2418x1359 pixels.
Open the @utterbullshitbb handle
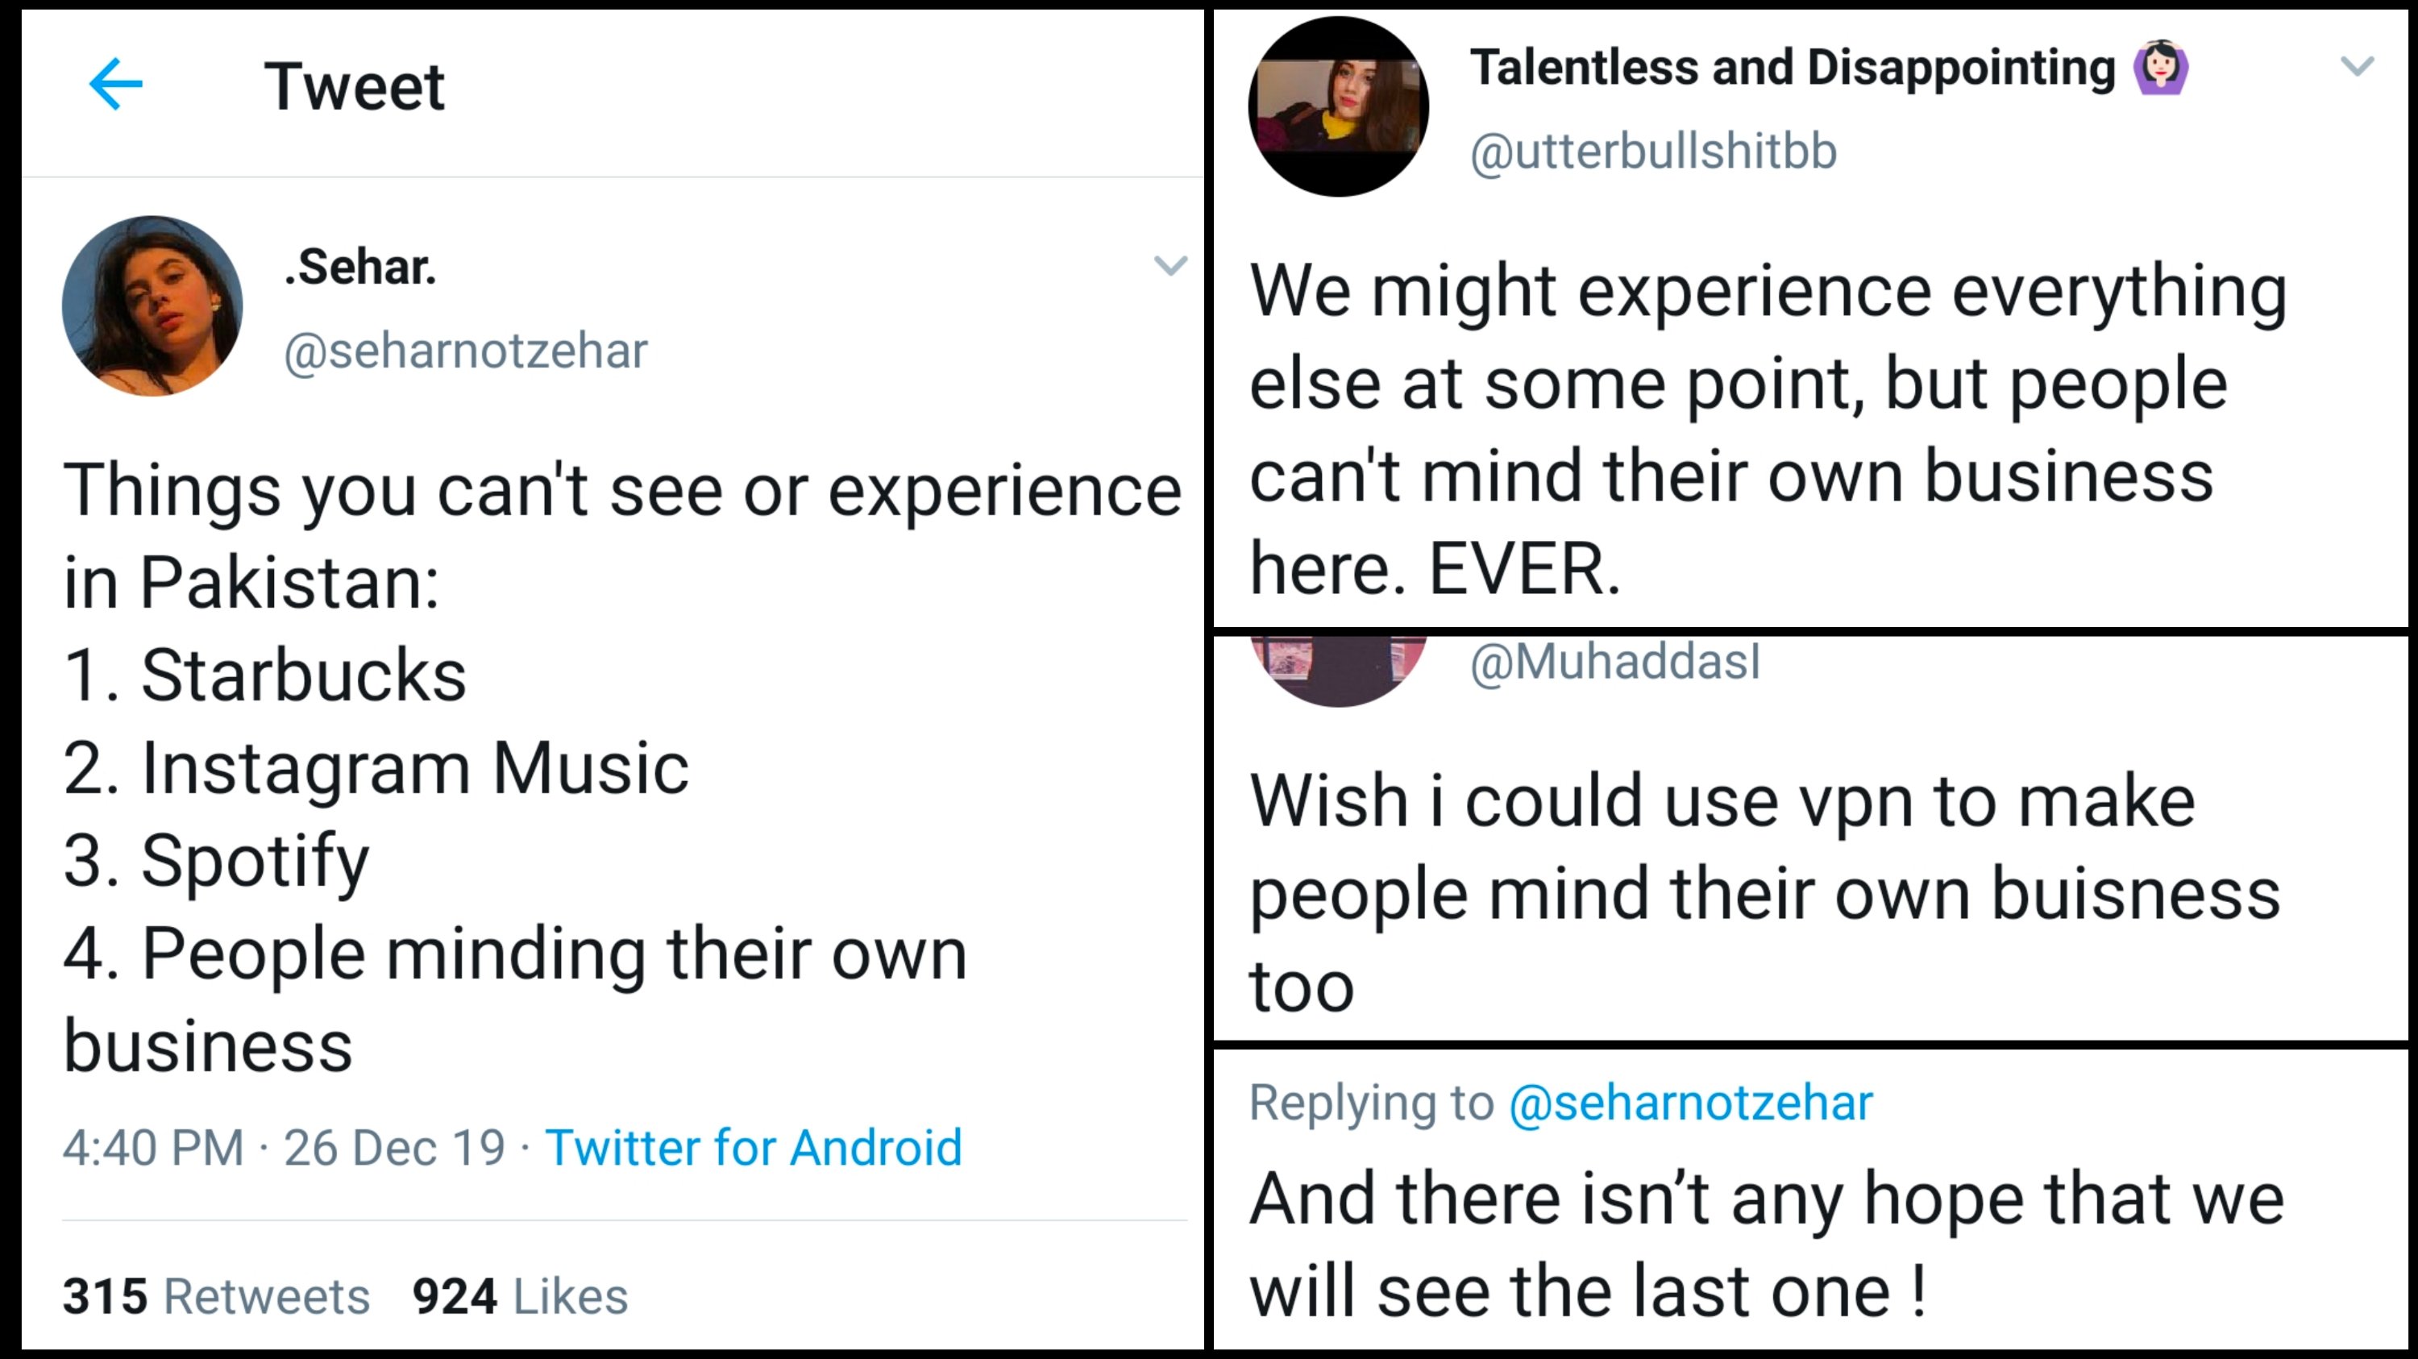(1652, 151)
